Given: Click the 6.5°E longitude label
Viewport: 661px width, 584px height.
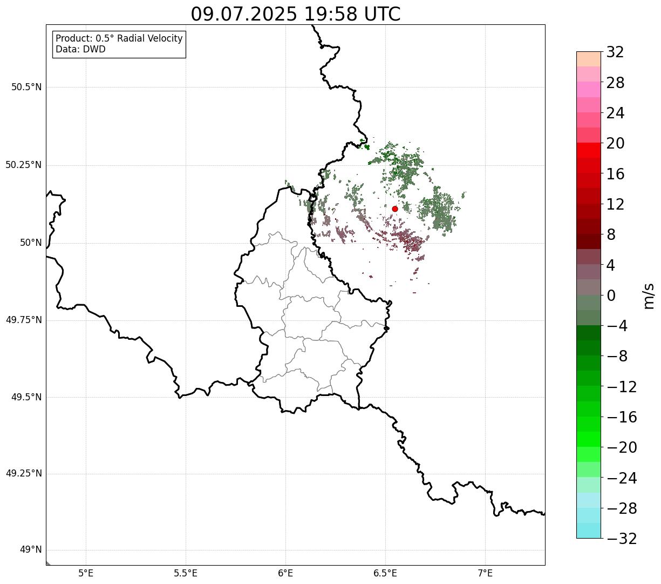Looking at the screenshot, I should coord(385,573).
